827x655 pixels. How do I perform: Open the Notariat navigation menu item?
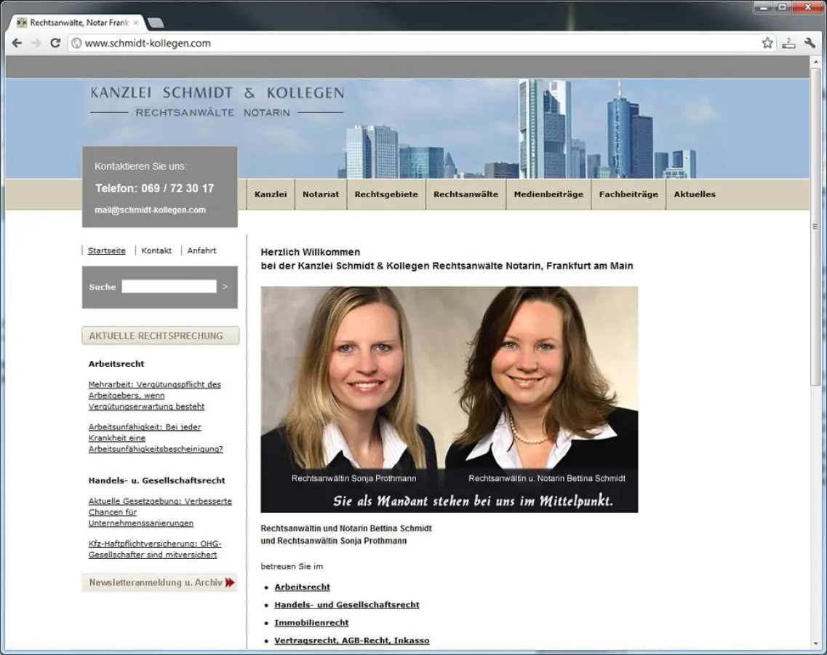point(320,194)
